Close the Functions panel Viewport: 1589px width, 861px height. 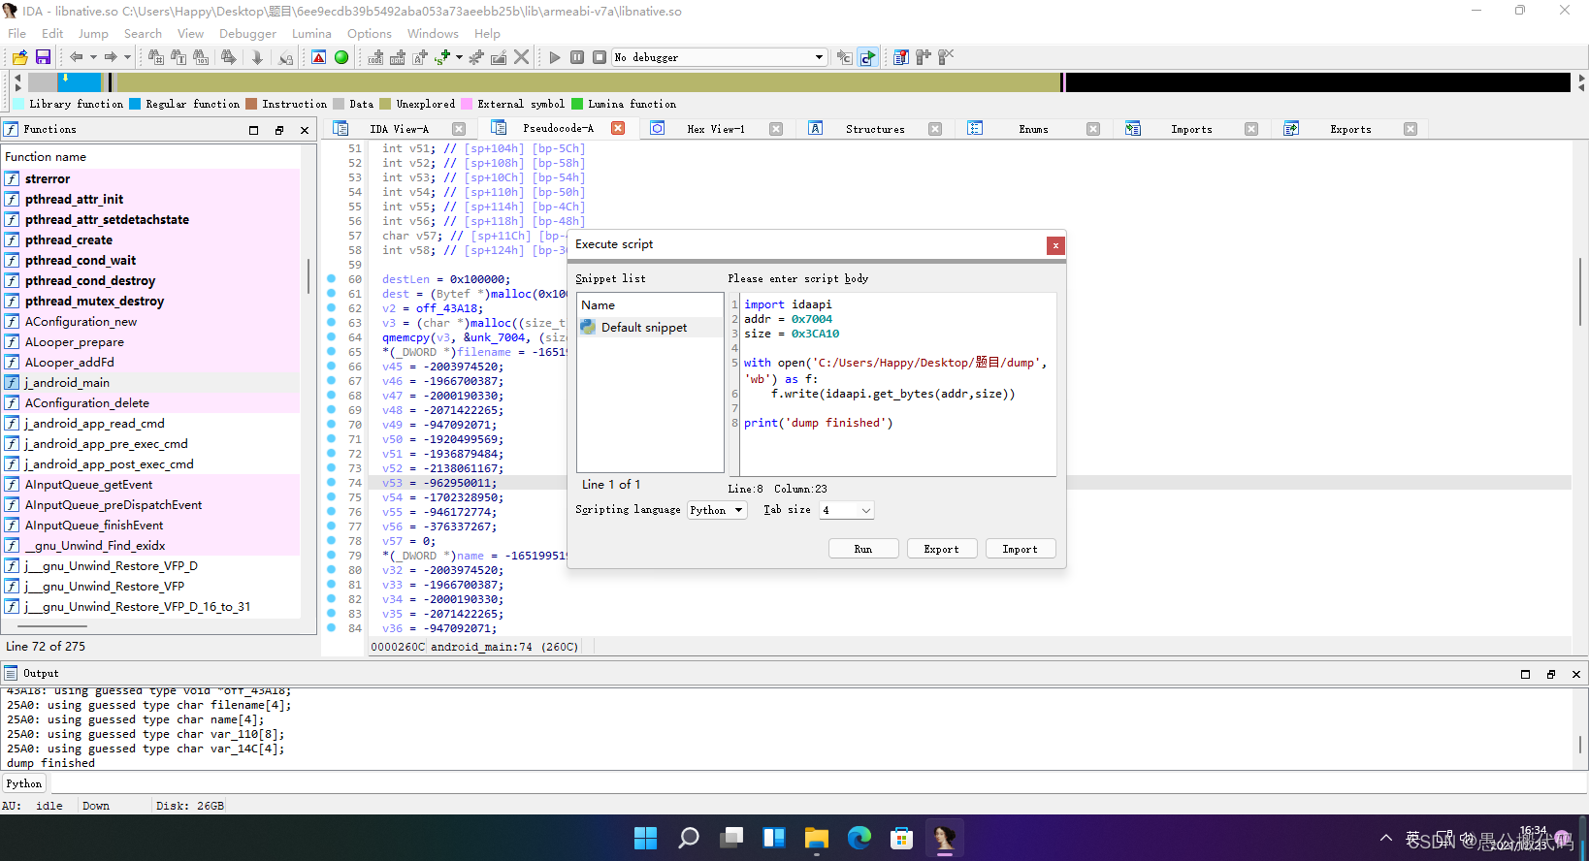pos(305,130)
